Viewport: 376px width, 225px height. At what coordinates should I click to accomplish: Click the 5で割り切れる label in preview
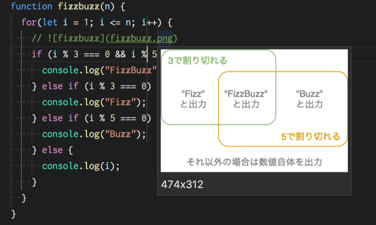click(311, 136)
